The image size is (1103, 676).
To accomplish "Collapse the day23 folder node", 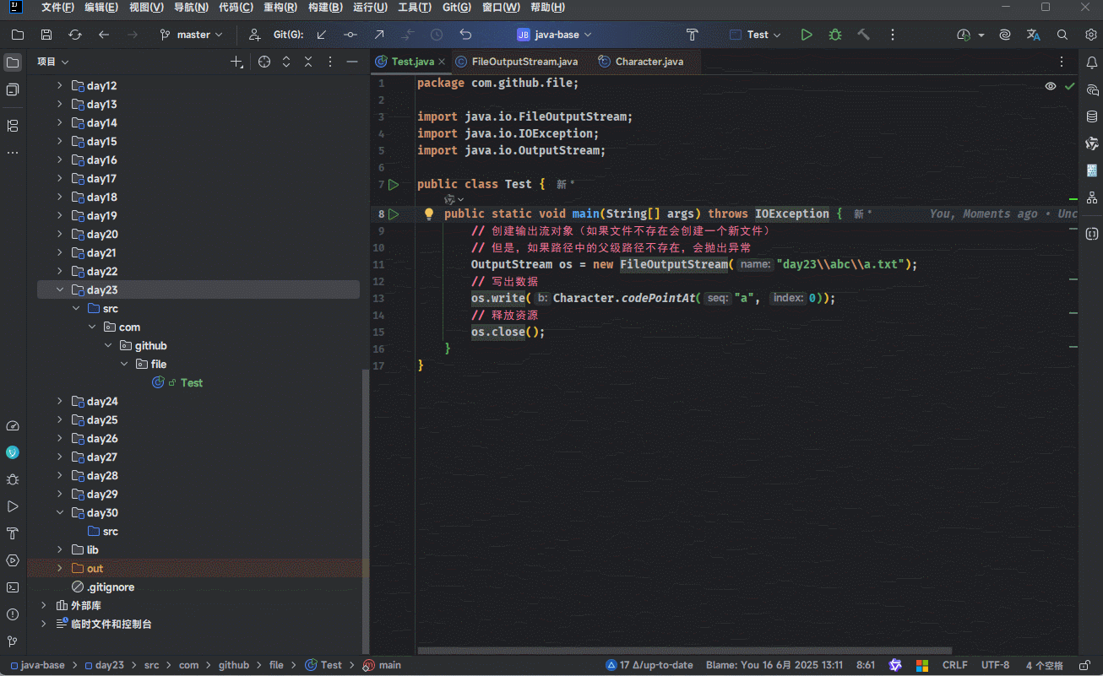I will pos(60,290).
